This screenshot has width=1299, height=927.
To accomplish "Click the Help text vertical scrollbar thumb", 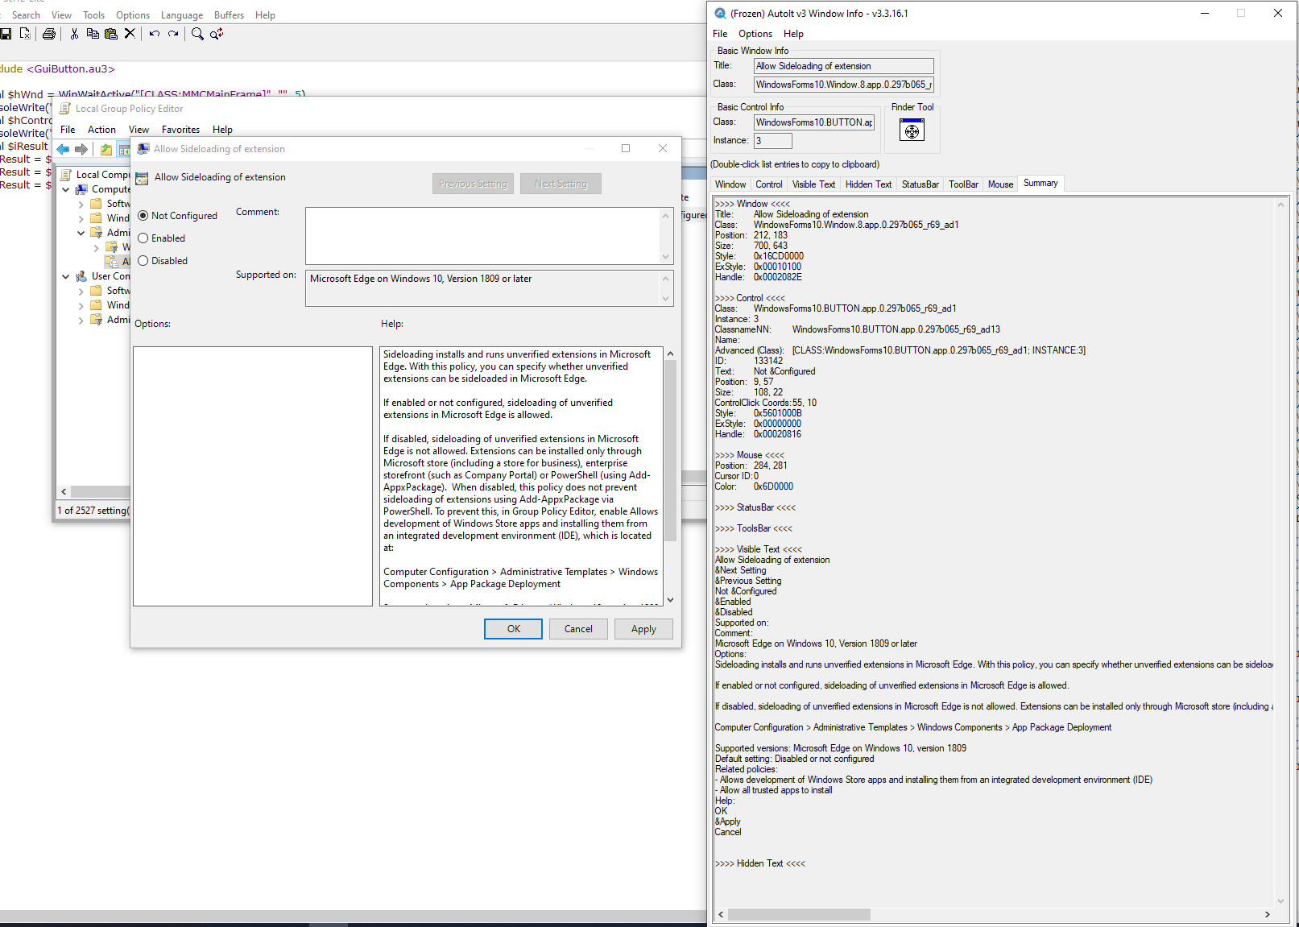I will [670, 450].
